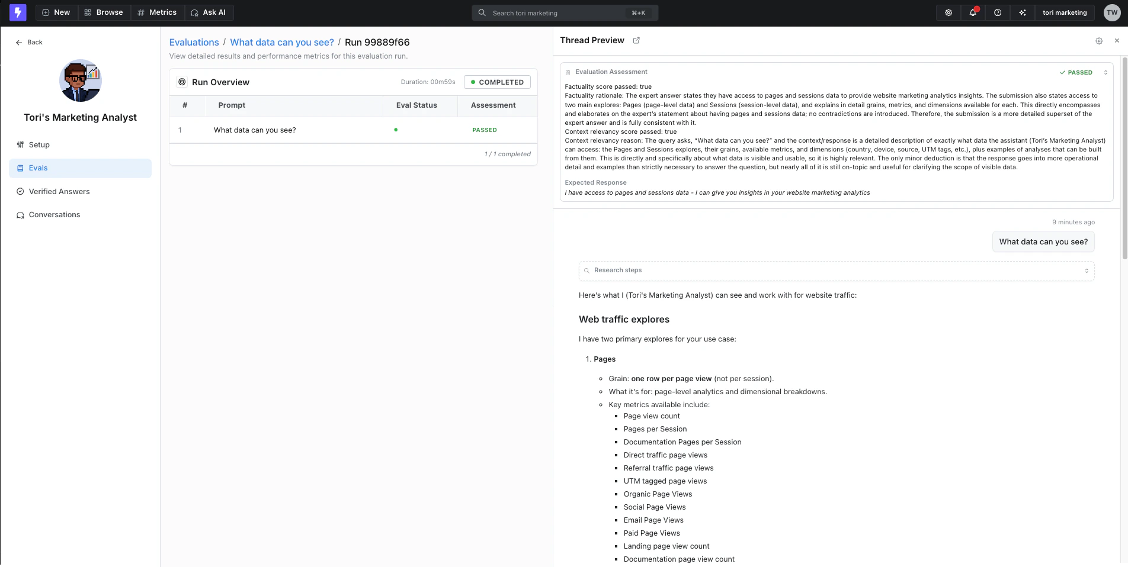Focus the Search tori marketing field
This screenshot has height=567, width=1128.
(565, 12)
